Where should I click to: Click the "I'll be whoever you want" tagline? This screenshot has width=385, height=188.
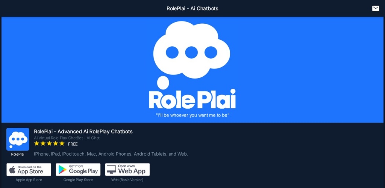coord(192,115)
